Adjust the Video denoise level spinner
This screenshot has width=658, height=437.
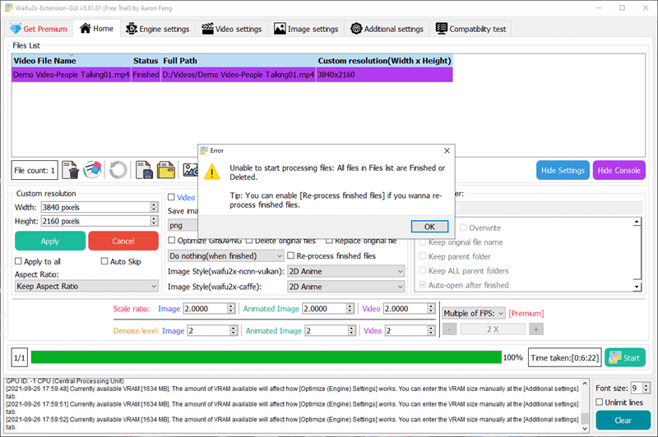(431, 330)
